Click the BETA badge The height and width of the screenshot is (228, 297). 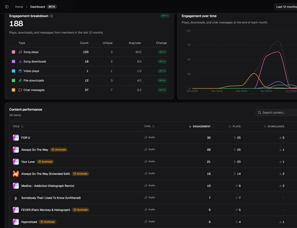[52, 7]
